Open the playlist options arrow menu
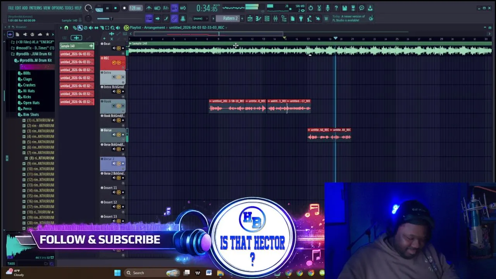The height and width of the screenshot is (279, 496). pyautogui.click(x=61, y=28)
